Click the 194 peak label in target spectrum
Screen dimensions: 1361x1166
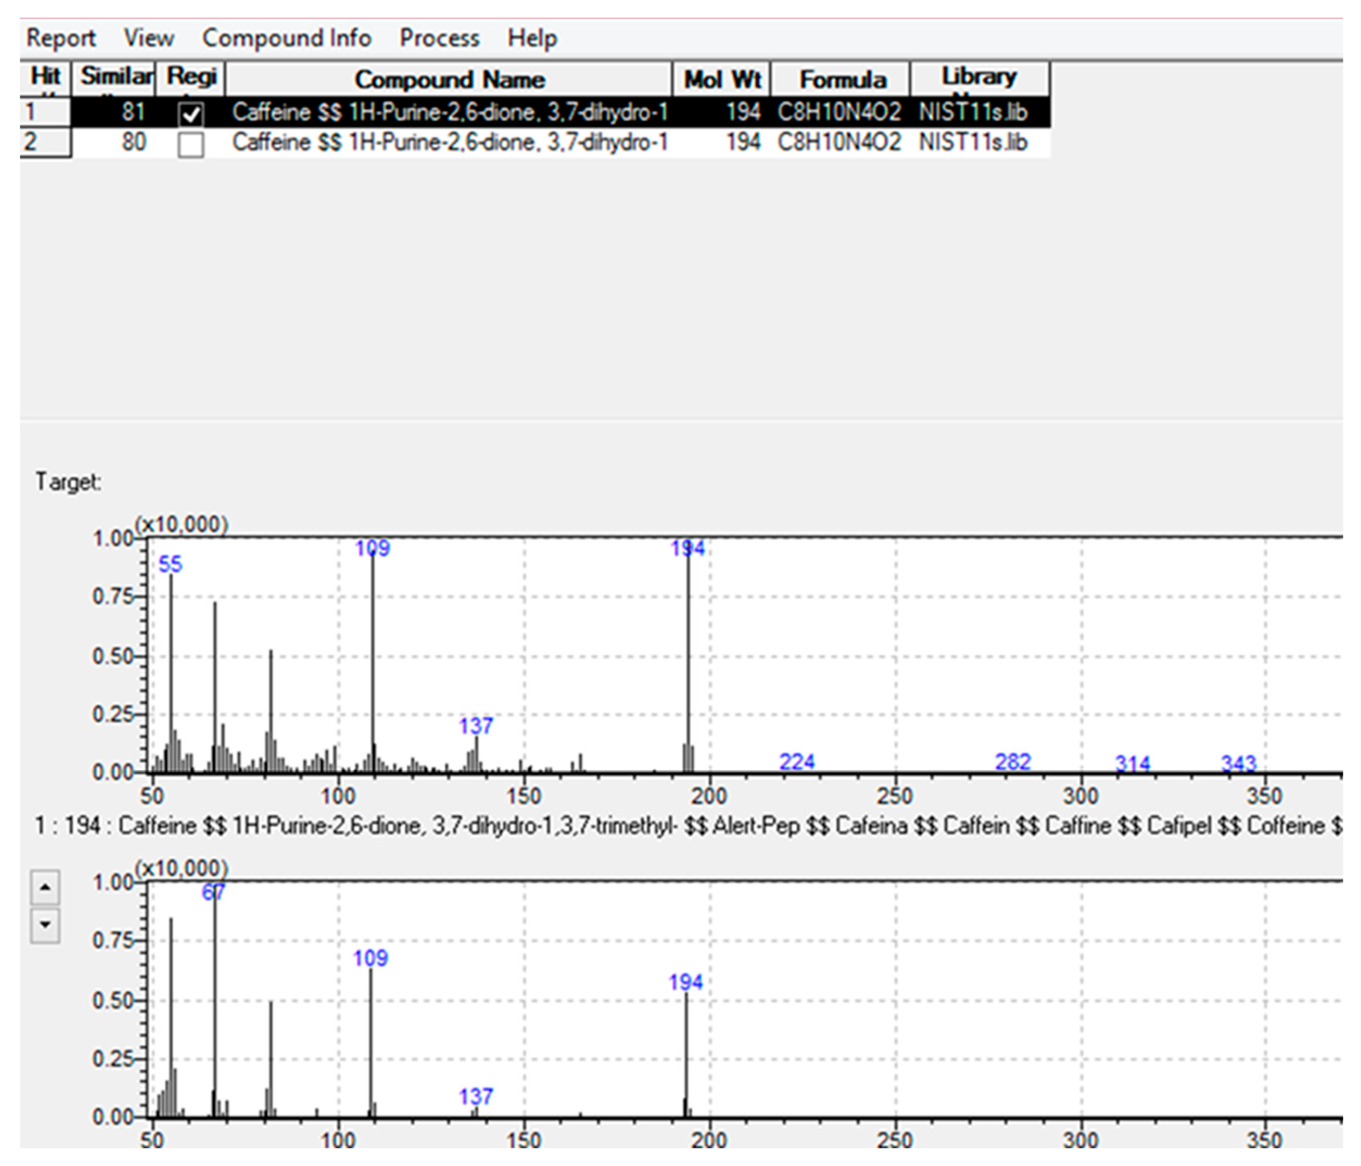click(687, 548)
